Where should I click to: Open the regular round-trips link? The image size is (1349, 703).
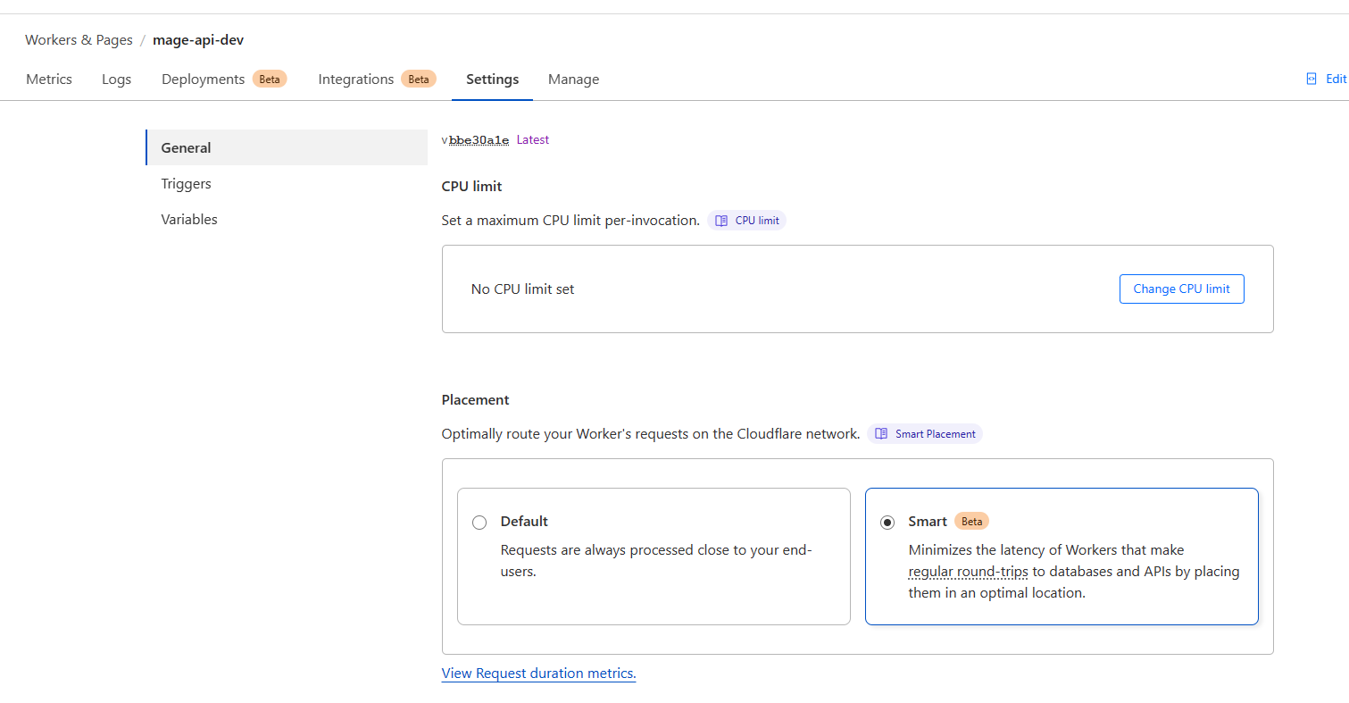tap(968, 571)
